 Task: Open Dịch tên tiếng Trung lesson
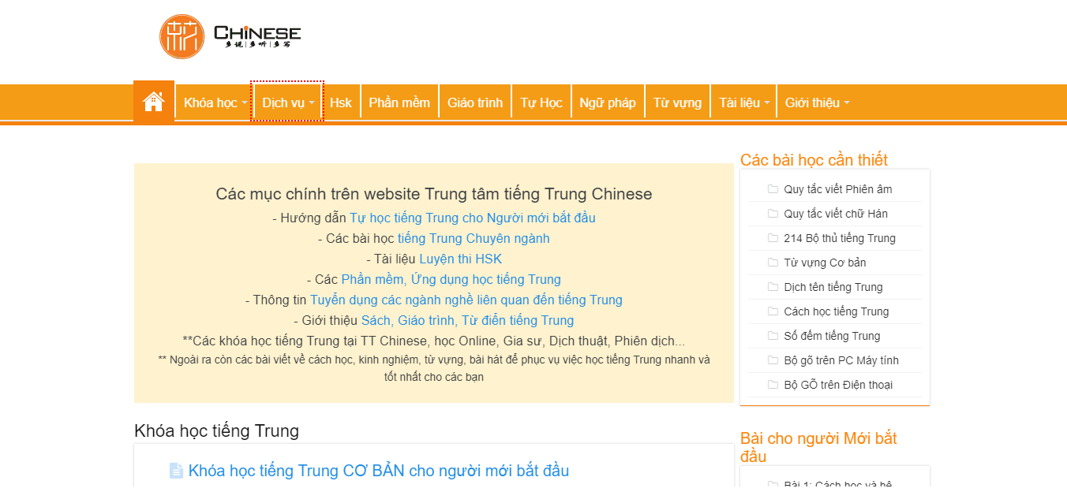tap(833, 287)
